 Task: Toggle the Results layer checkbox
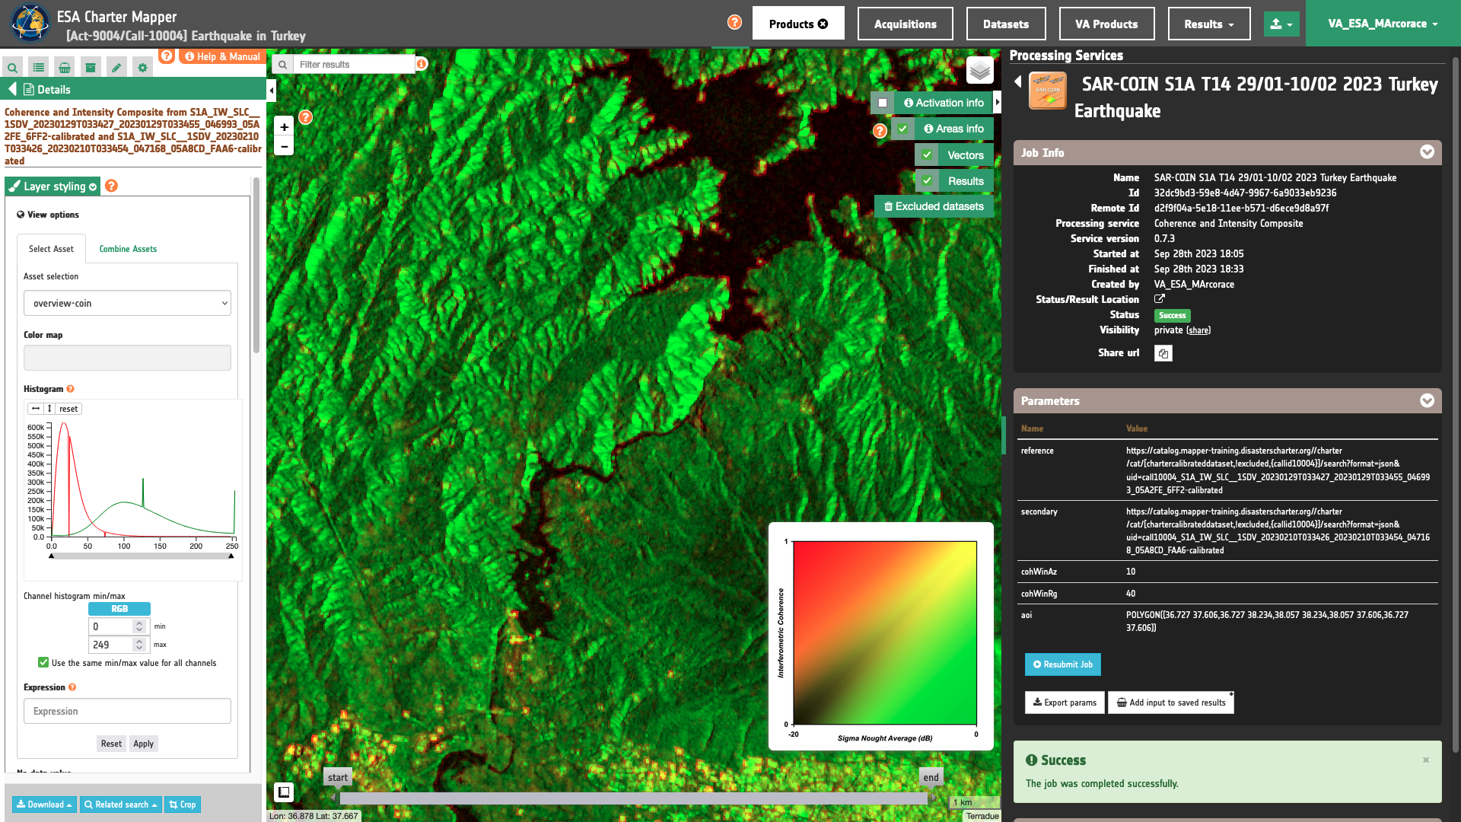click(927, 180)
